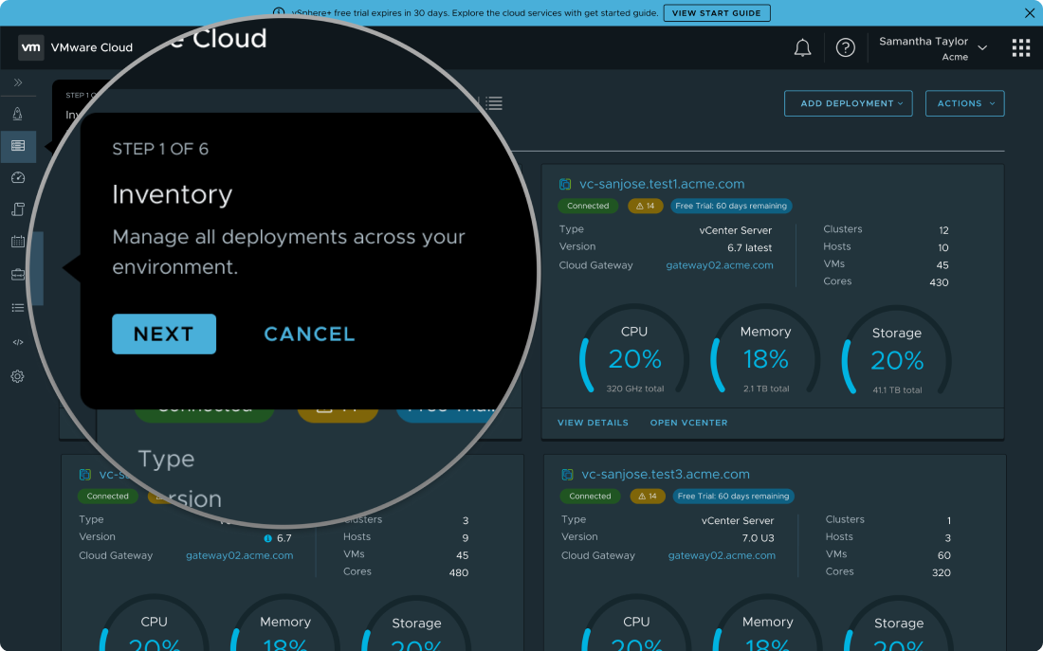Open gateway02.acme.com link on test3 card
Viewport: 1043px width, 651px height.
[722, 556]
